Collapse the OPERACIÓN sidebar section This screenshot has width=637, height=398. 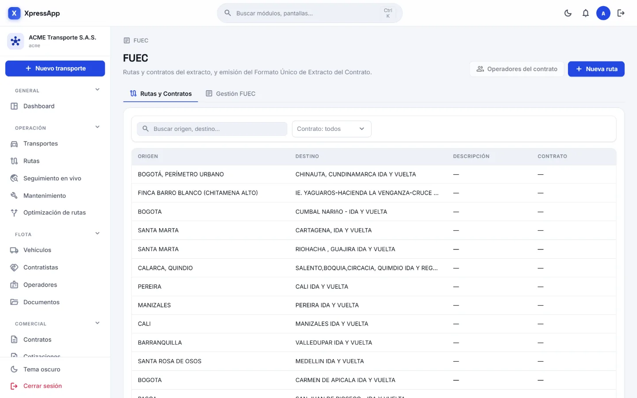tap(97, 127)
